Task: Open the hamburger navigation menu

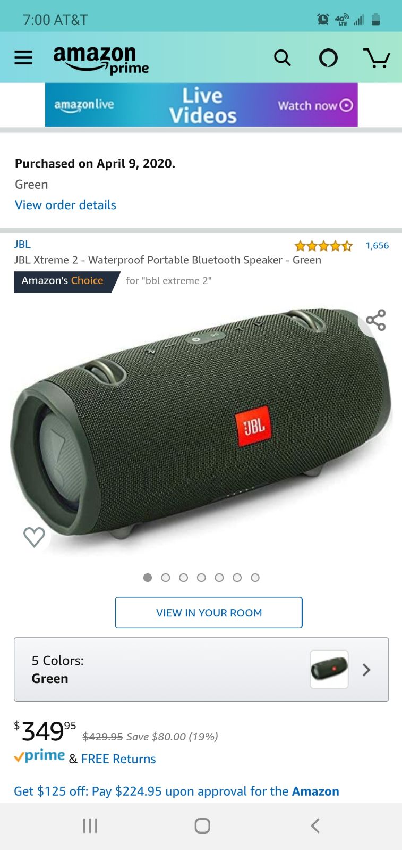Action: (23, 57)
